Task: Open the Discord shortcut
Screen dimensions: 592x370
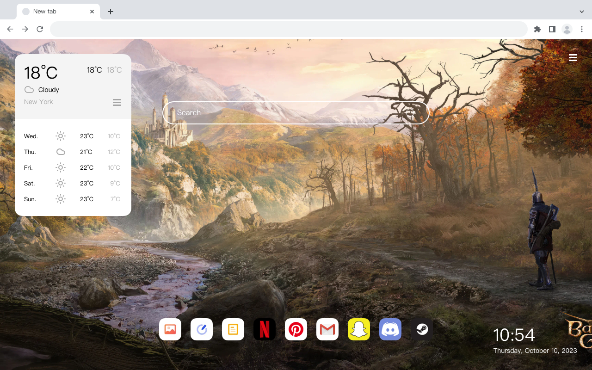Action: coord(390,329)
